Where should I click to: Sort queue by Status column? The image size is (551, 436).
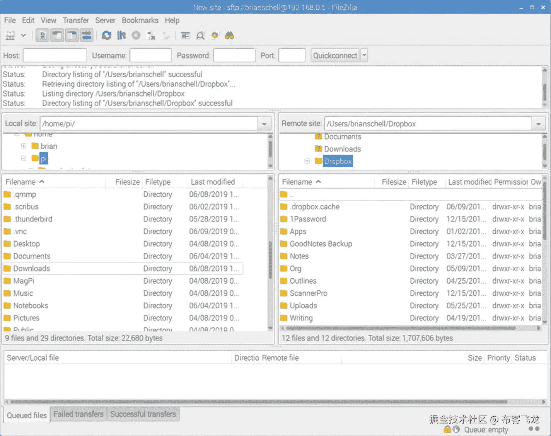pos(525,358)
